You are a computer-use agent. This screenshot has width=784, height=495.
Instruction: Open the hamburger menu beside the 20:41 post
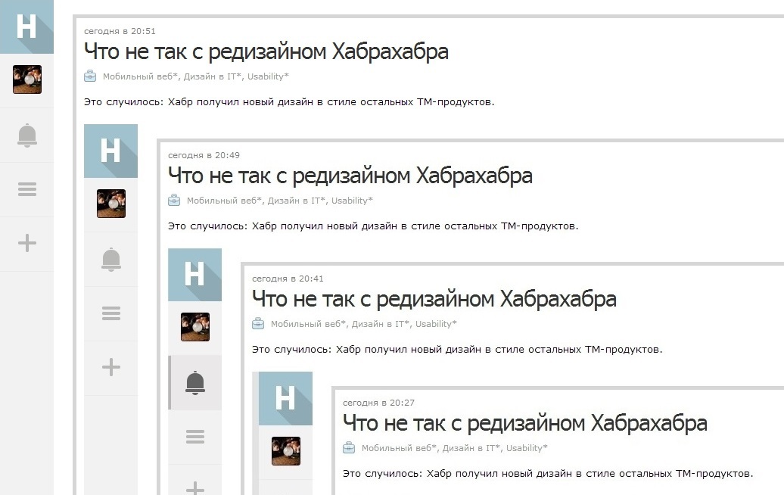pyautogui.click(x=195, y=437)
